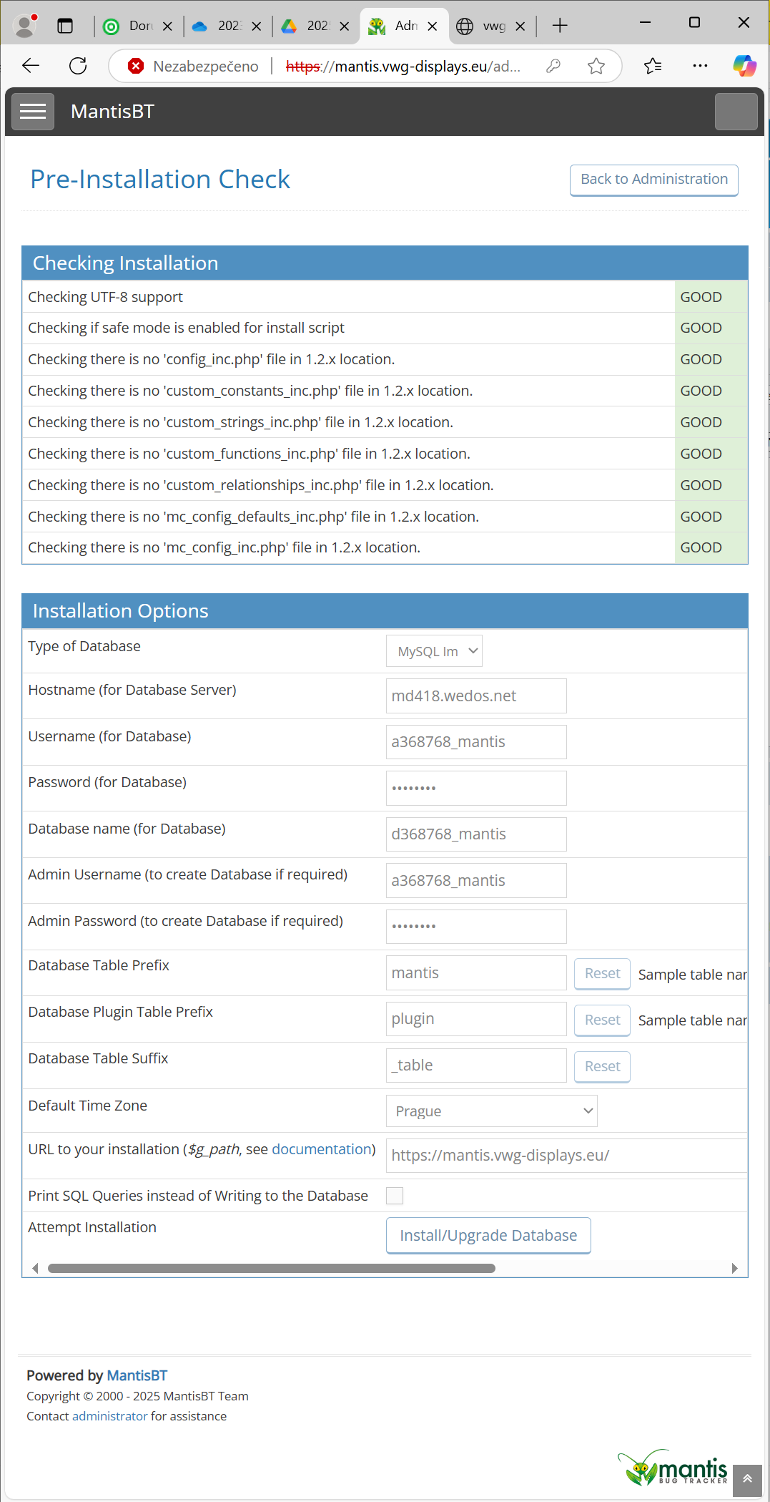Click the 'mc_config_inc.php' check row text
This screenshot has height=1502, width=770.
point(224,547)
